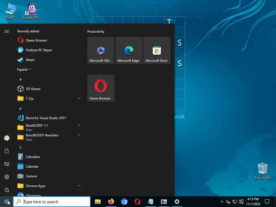Open File Explorer from the taskbar
The height and width of the screenshot is (207, 276).
coord(98,202)
